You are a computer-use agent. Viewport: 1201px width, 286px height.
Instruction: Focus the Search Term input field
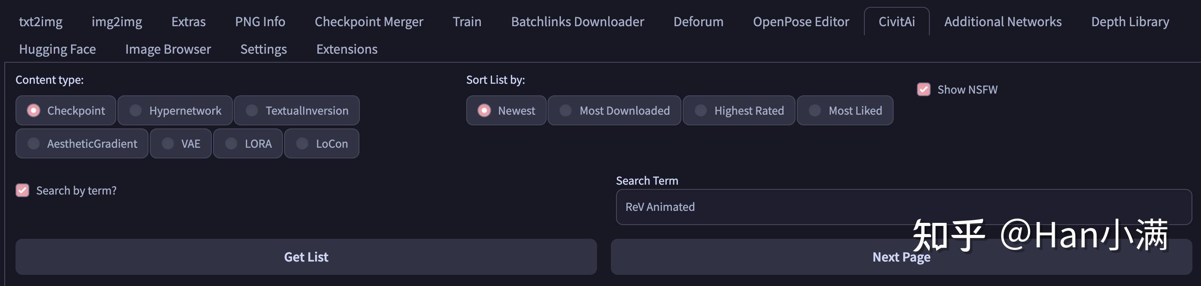[x=904, y=207]
